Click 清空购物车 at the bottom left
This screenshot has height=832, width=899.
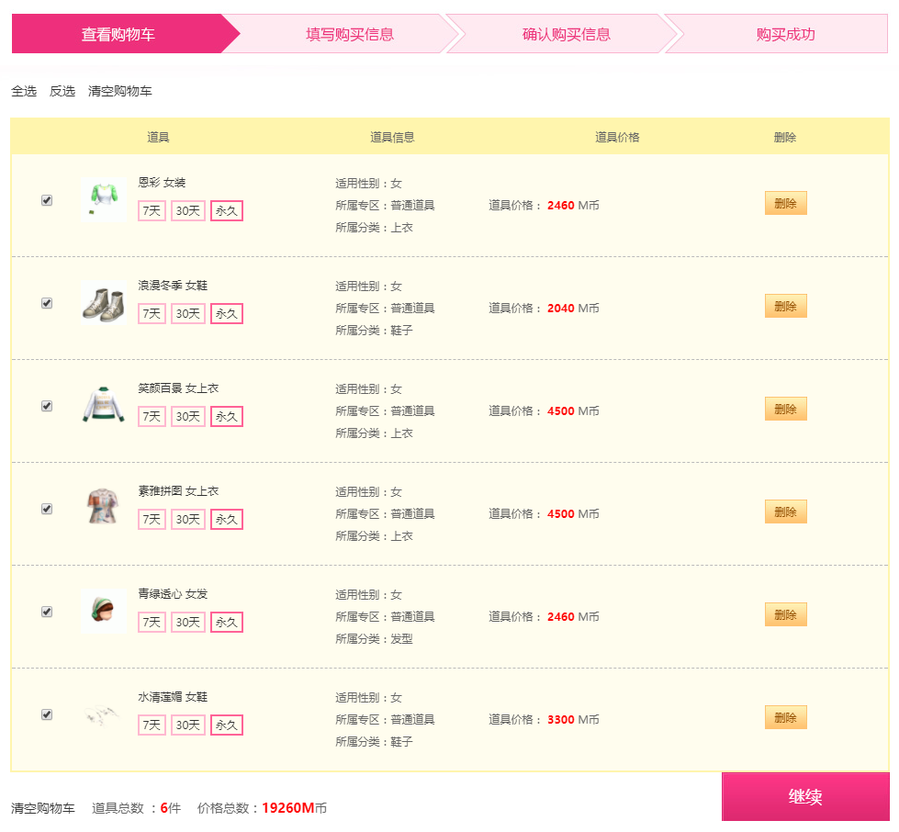(43, 808)
